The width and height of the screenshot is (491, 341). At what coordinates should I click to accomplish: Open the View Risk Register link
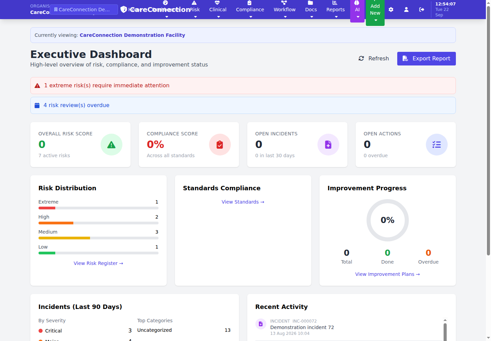(98, 263)
